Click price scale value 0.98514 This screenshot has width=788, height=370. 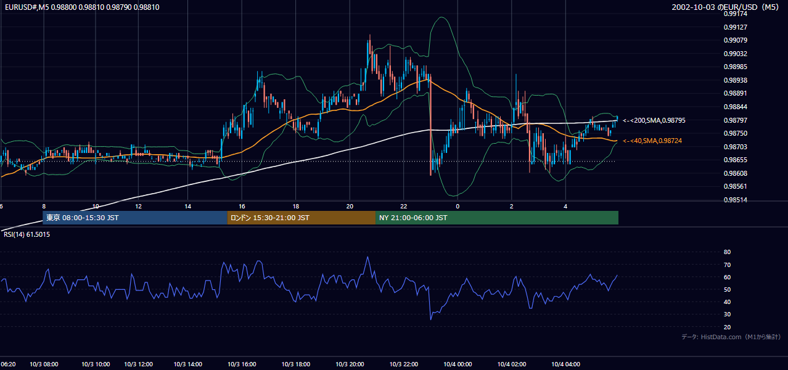(736, 200)
